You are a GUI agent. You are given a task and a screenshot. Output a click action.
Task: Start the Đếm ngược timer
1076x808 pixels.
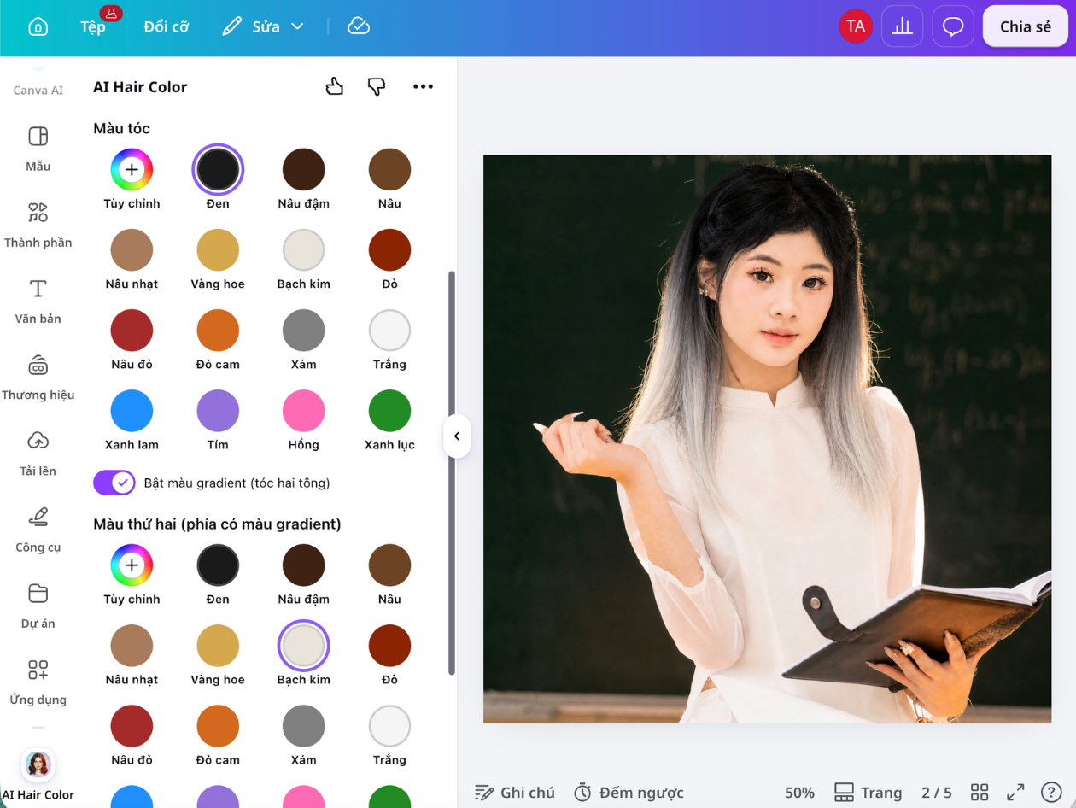(x=629, y=793)
